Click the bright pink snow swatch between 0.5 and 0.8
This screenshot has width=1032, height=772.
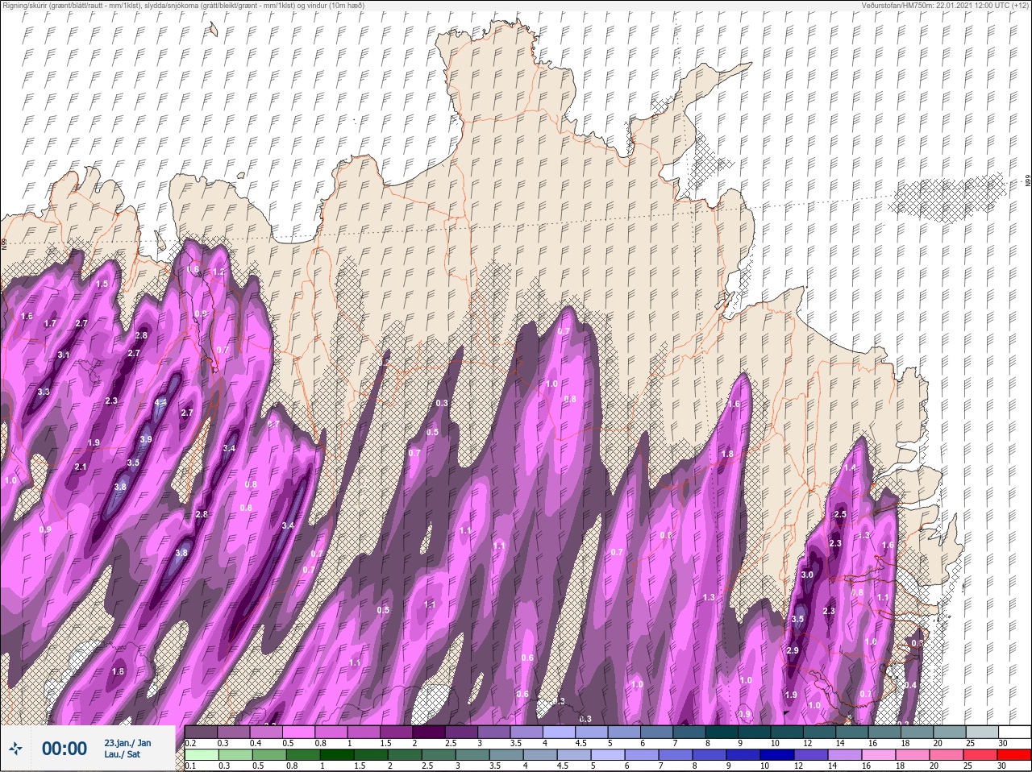tap(299, 732)
